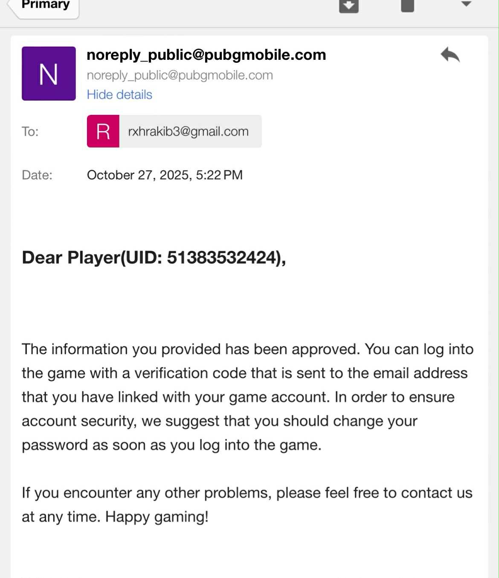The width and height of the screenshot is (499, 578).
Task: Open the rxhrakib3@gmail.com recipient chip
Action: click(188, 131)
